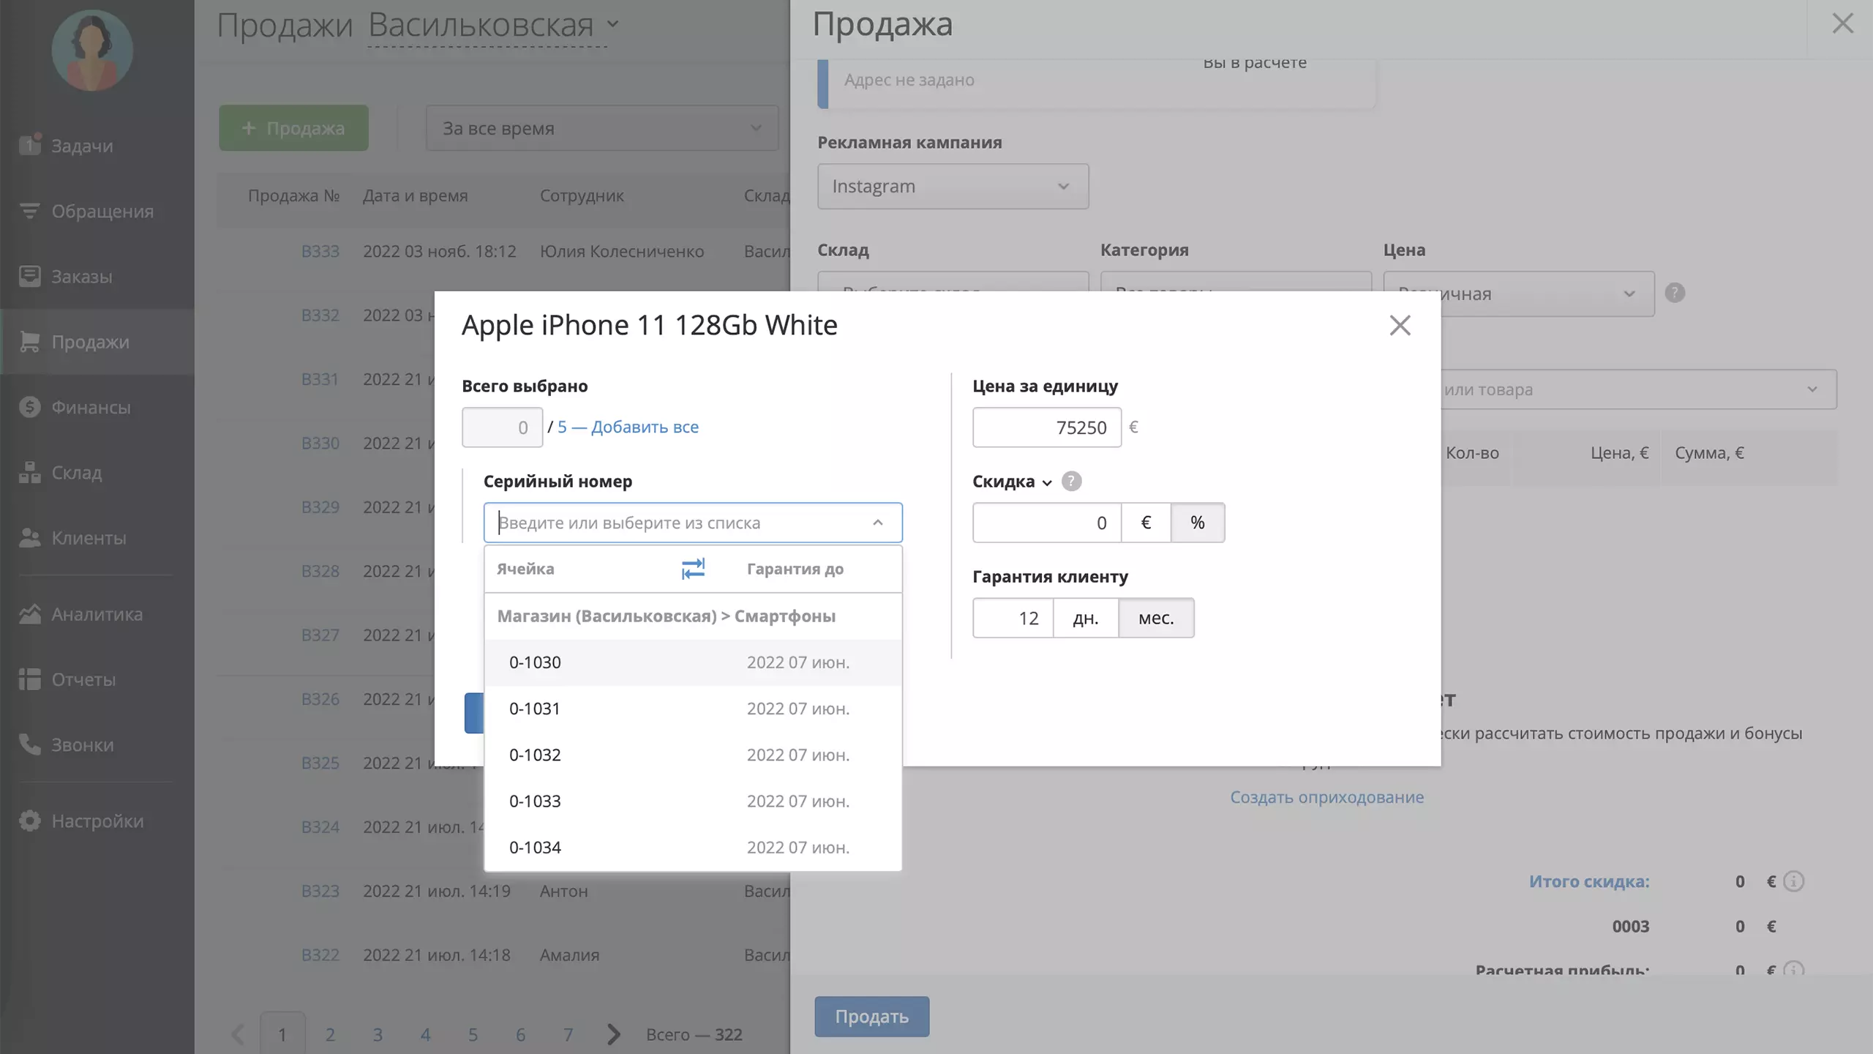Click the Всего выбрано quantity field

coord(502,427)
